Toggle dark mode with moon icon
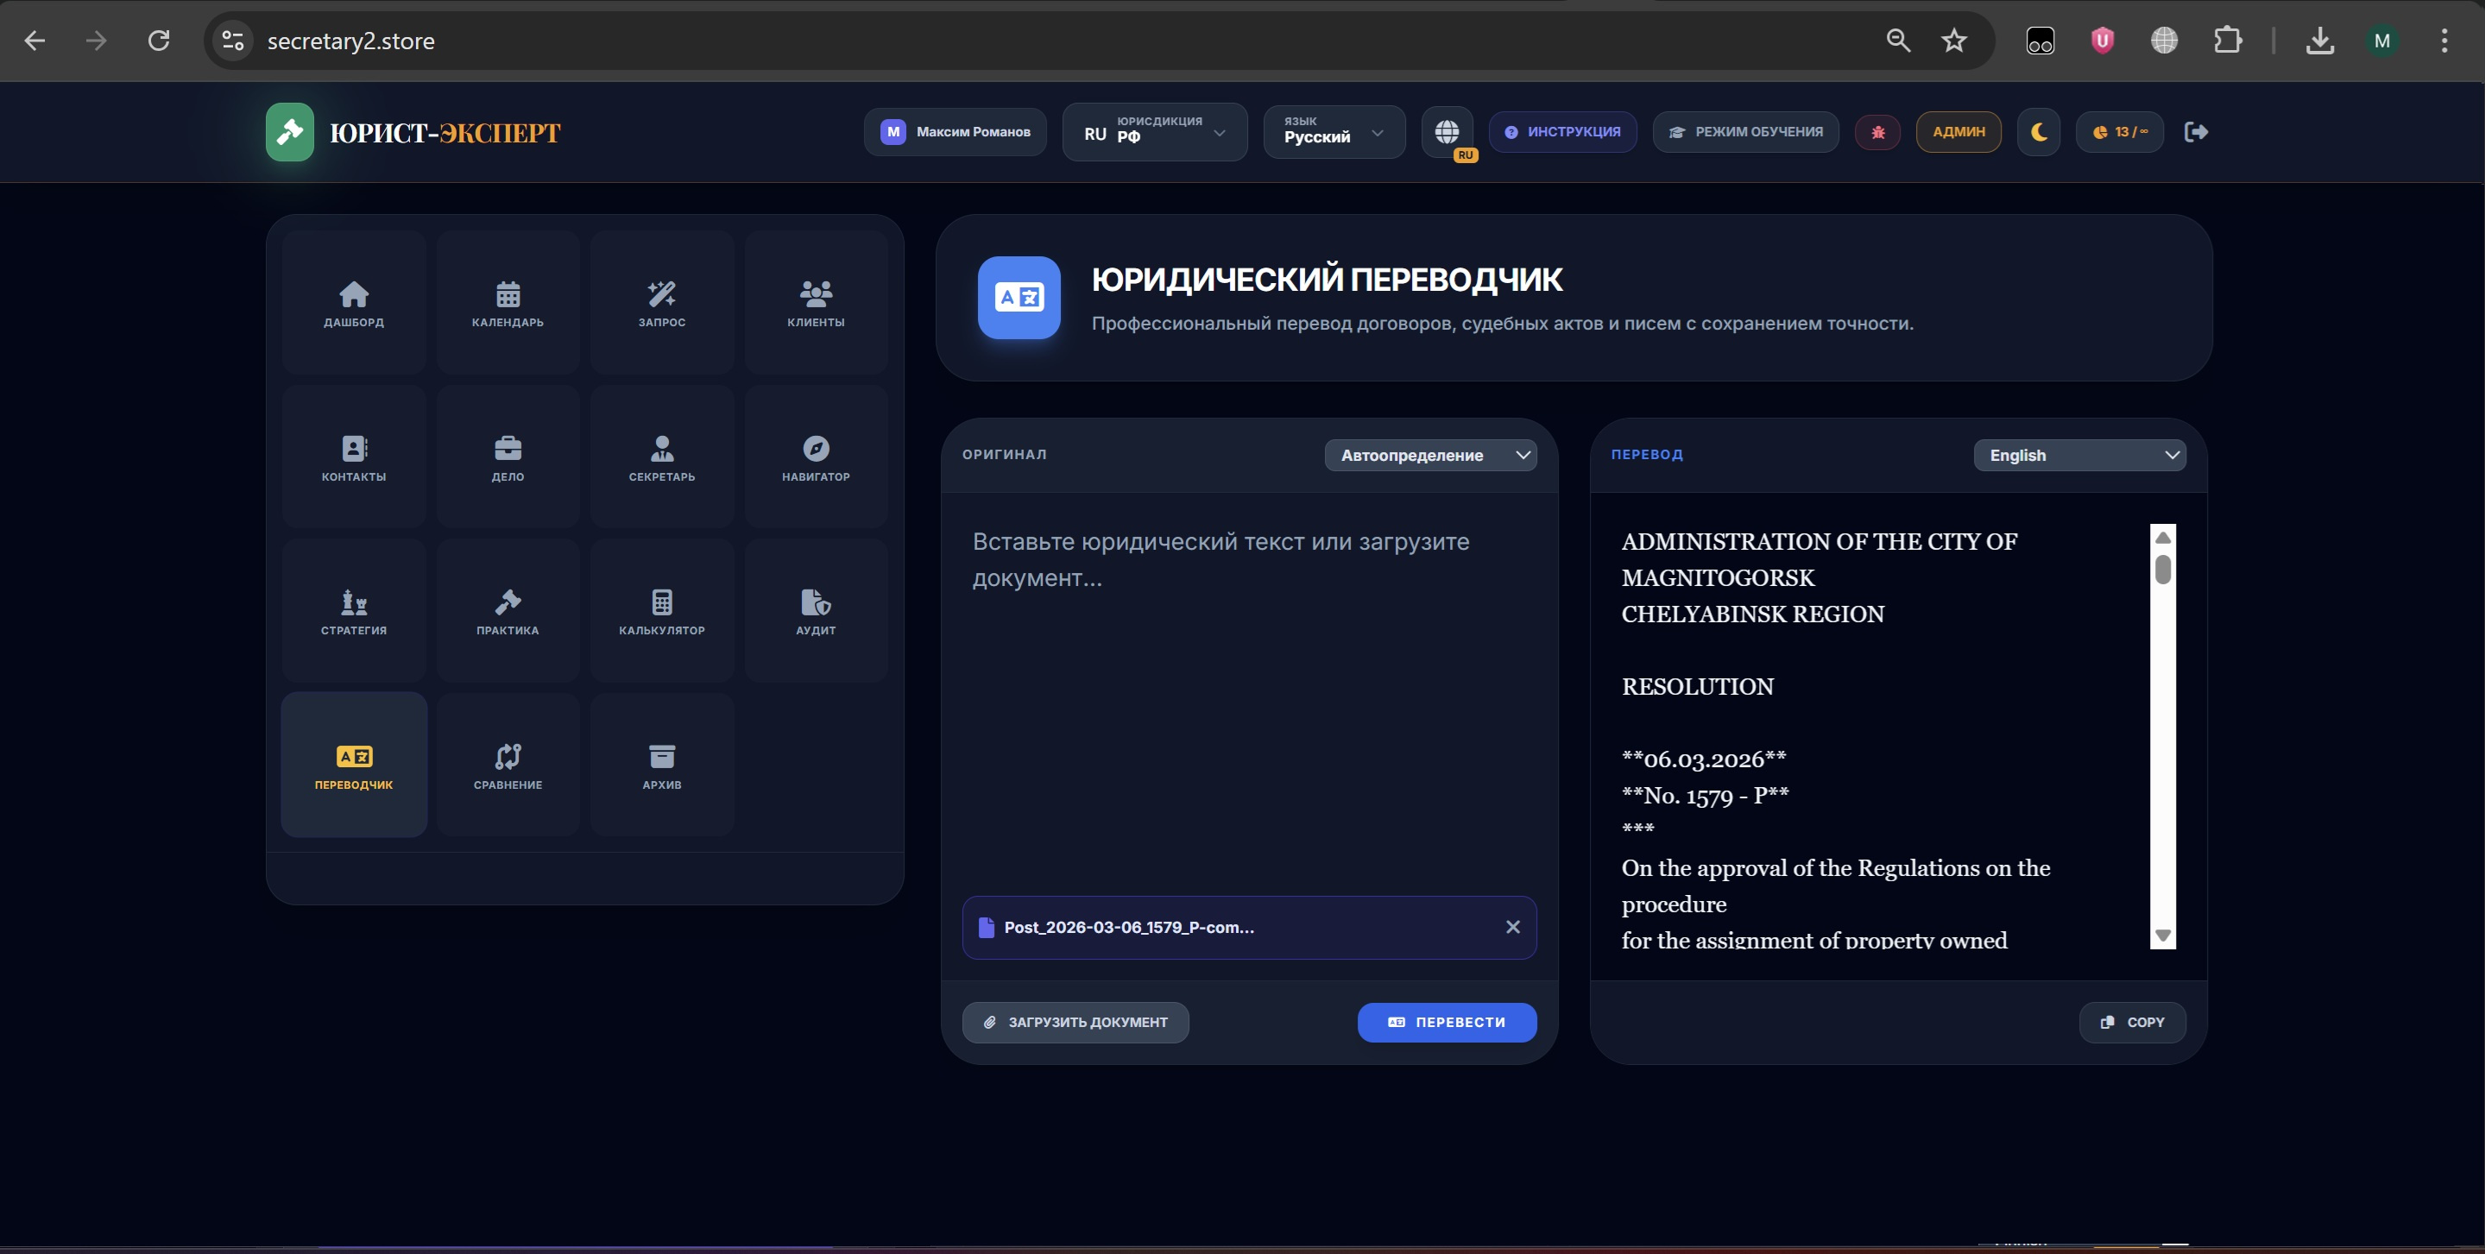This screenshot has width=2485, height=1254. click(2039, 132)
